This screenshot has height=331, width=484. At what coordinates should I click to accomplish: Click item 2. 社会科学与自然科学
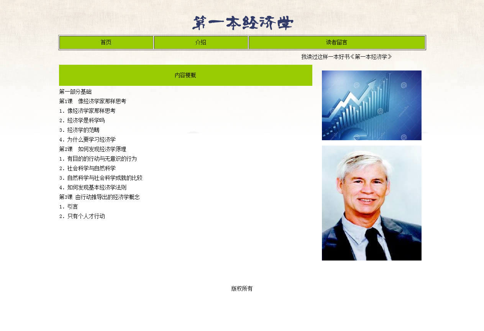click(87, 169)
